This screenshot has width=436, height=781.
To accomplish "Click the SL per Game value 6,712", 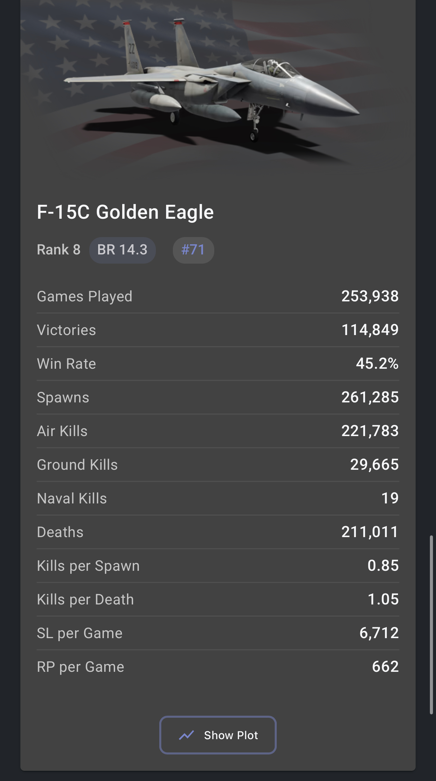I will (x=379, y=633).
